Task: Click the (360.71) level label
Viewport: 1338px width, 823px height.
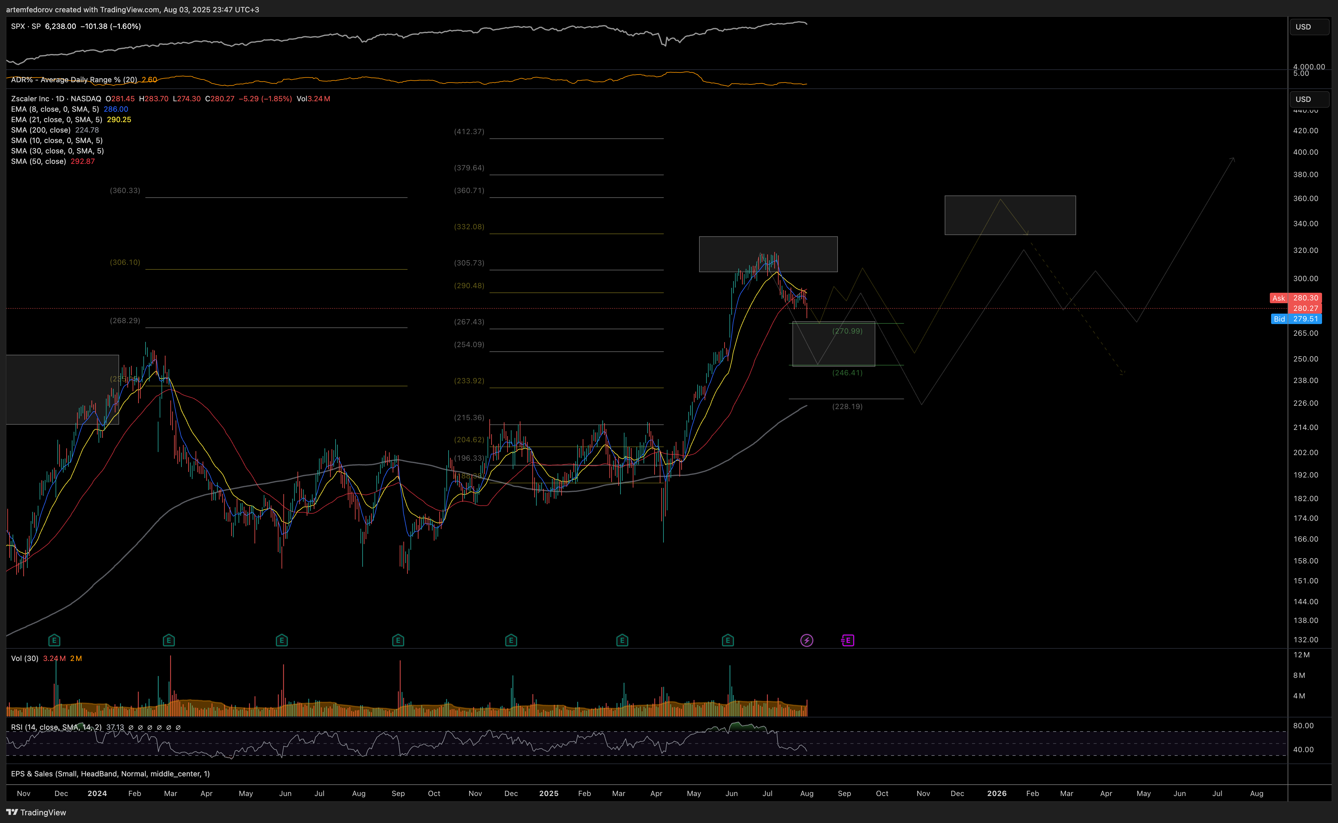Action: pyautogui.click(x=469, y=191)
